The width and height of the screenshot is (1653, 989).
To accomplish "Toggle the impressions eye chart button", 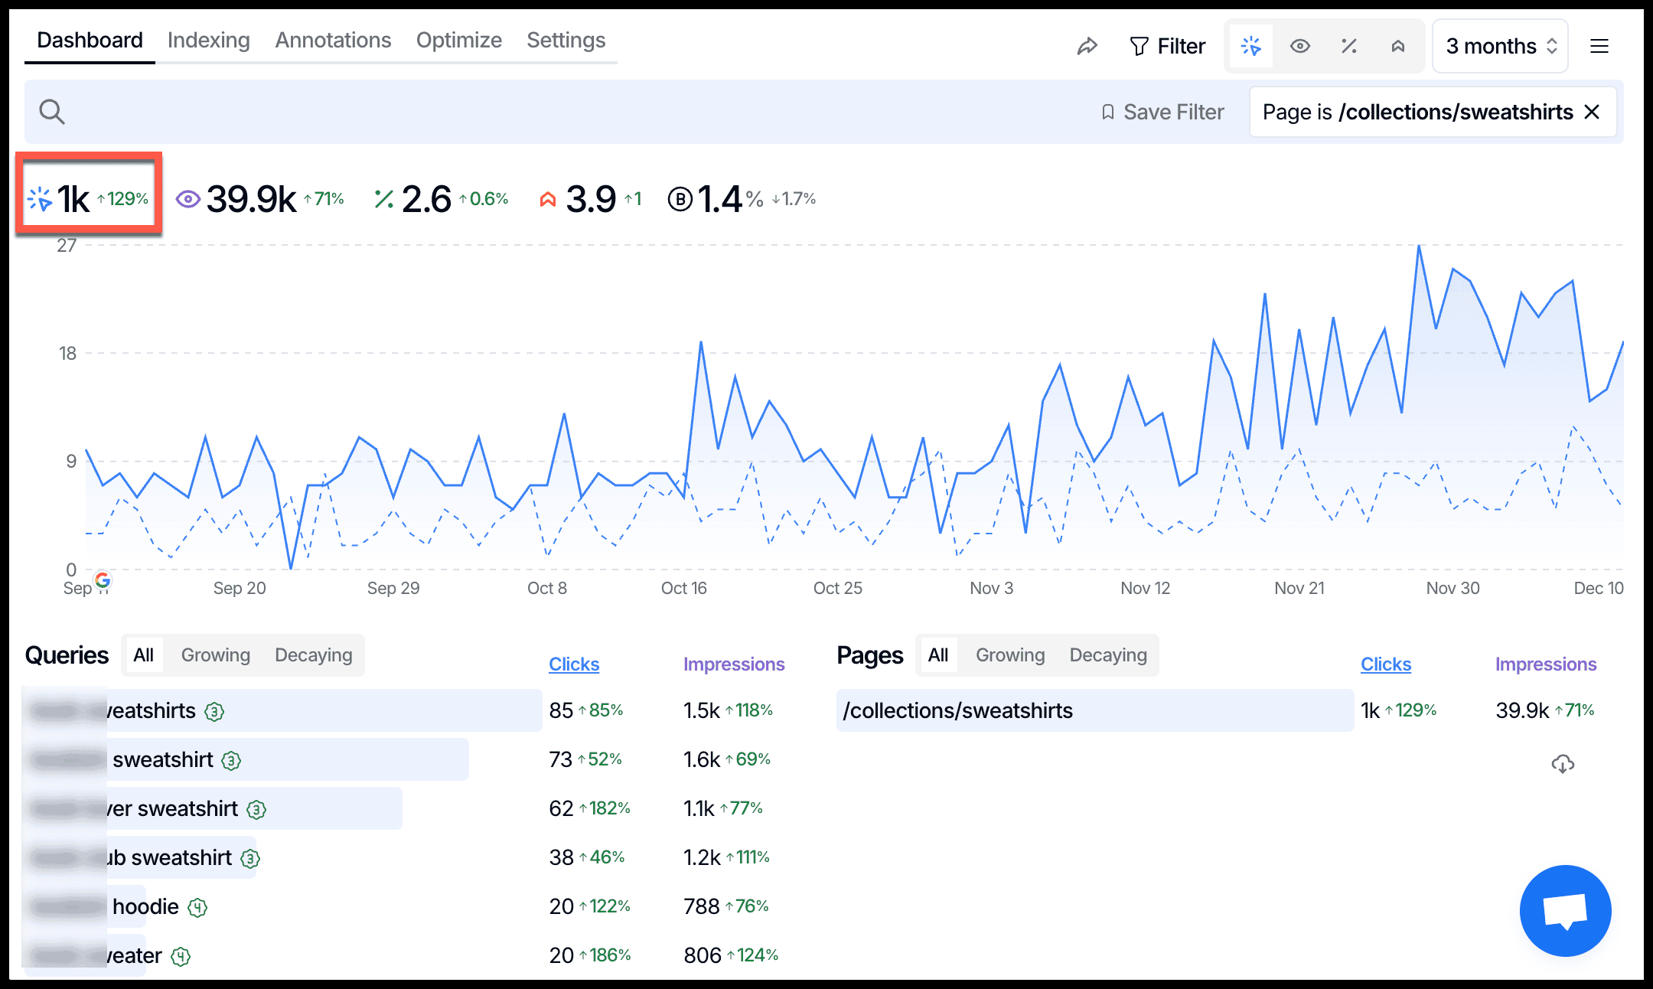I will coord(1300,47).
